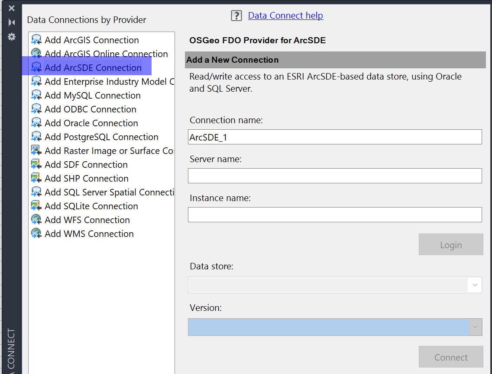Screen dimensions: 492x374
Task: Click the SDF connection icon
Action: click(36, 165)
